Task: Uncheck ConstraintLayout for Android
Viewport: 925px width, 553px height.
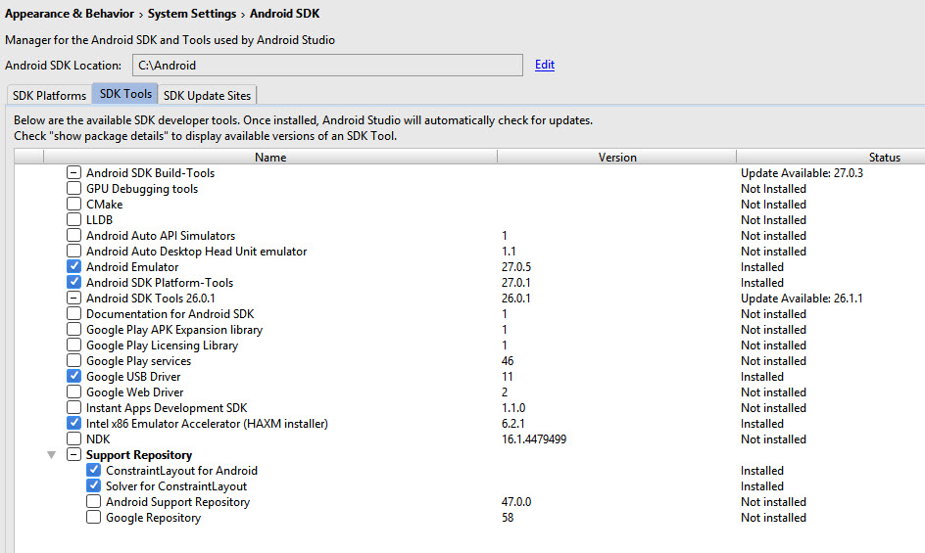Action: point(93,470)
